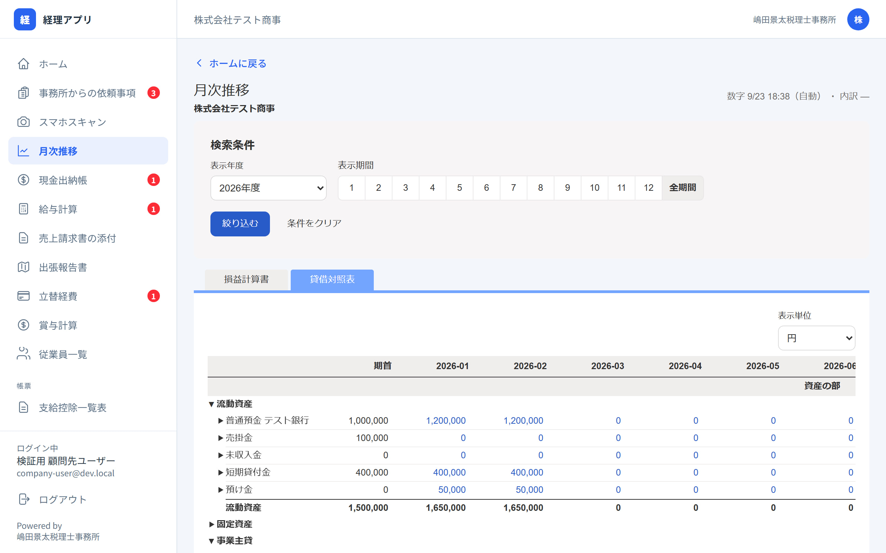886x553 pixels.
Task: Click the 株 user avatar
Action: click(858, 19)
